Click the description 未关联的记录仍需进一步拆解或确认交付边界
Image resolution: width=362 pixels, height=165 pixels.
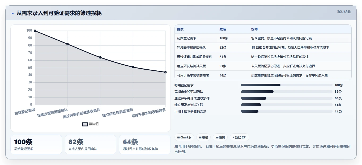(283, 66)
